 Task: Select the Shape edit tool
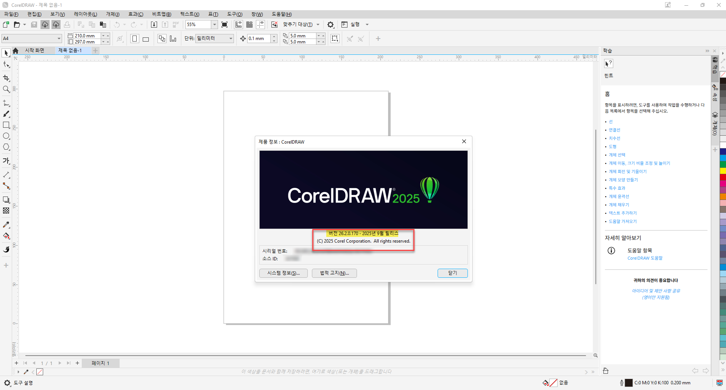tap(6, 65)
